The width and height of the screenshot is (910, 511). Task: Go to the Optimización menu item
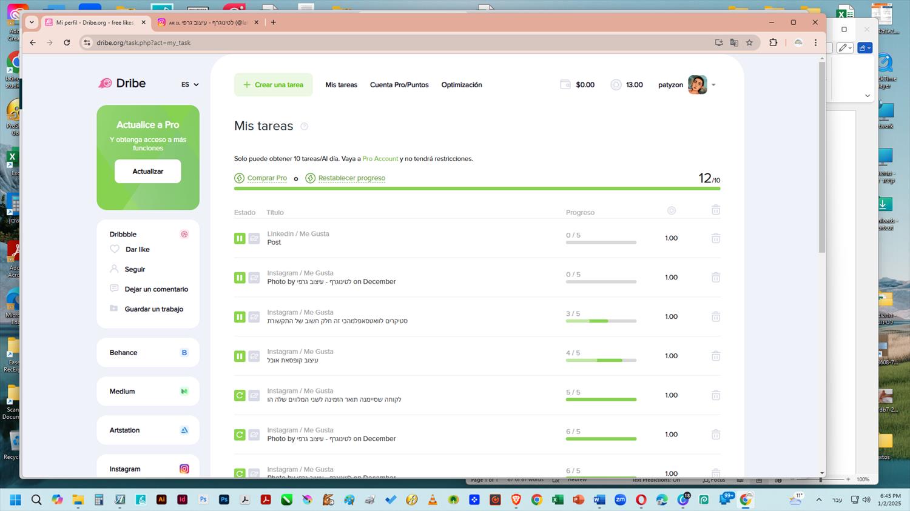pos(462,85)
